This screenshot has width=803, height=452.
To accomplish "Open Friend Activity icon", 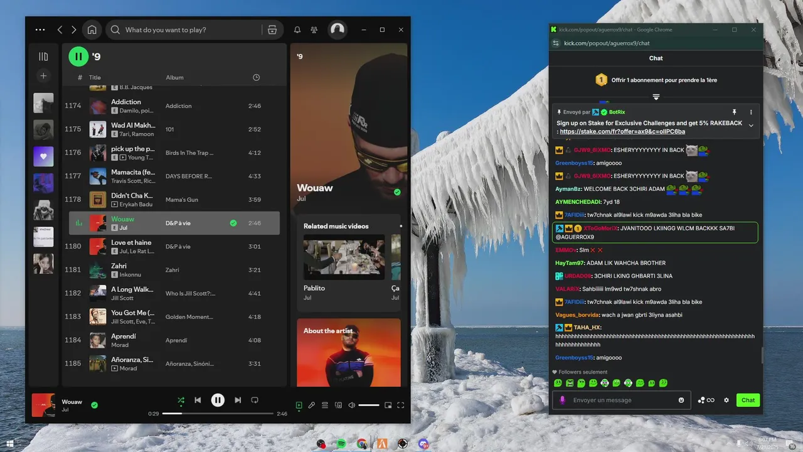I will tap(314, 30).
